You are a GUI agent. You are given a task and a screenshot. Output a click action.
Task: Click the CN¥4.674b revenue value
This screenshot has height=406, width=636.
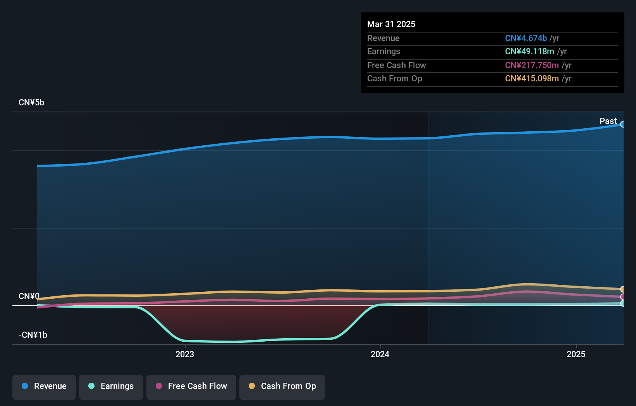click(526, 38)
